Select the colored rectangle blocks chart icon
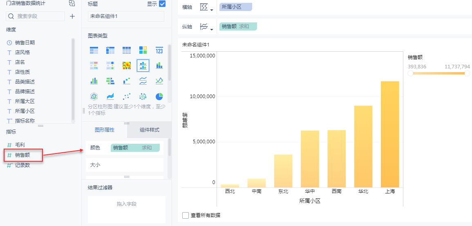 pos(143,50)
